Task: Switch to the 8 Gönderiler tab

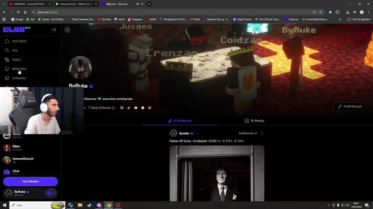Action: 180,121
